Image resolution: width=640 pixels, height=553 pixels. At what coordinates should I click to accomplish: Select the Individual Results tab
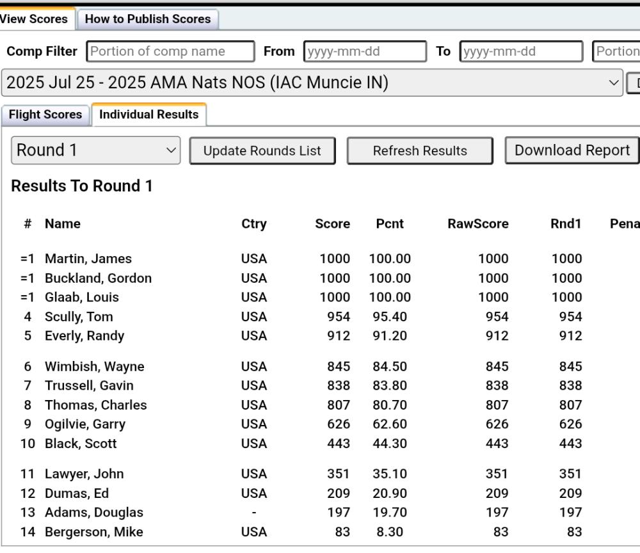point(149,115)
